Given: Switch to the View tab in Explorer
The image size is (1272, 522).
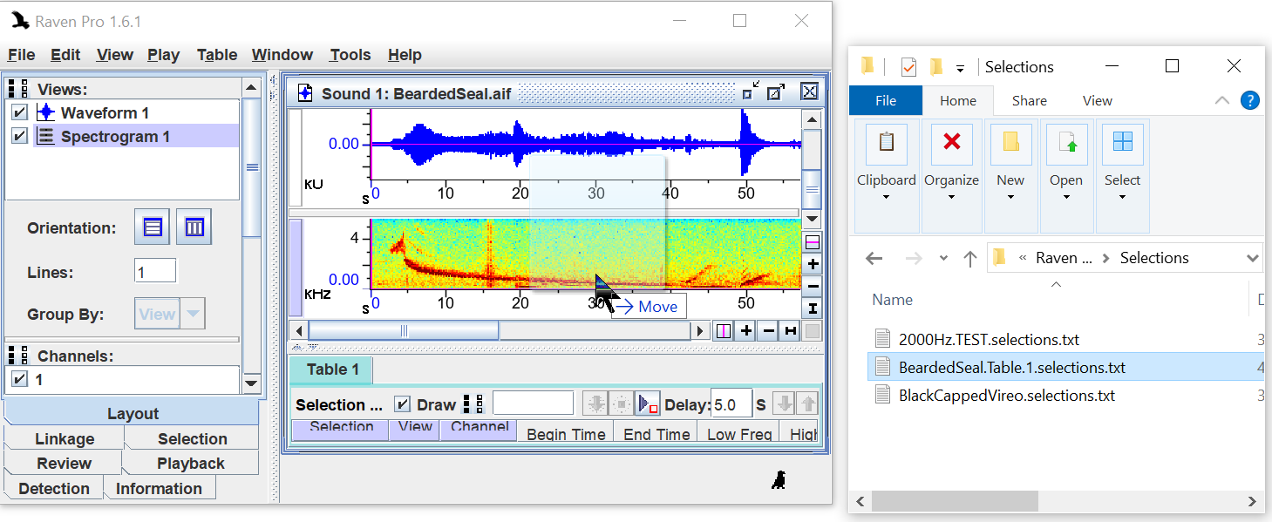Looking at the screenshot, I should (1097, 100).
